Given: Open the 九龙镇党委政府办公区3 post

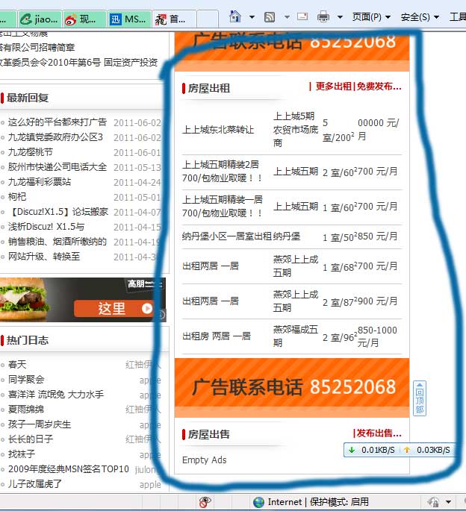Looking at the screenshot, I should point(55,137).
